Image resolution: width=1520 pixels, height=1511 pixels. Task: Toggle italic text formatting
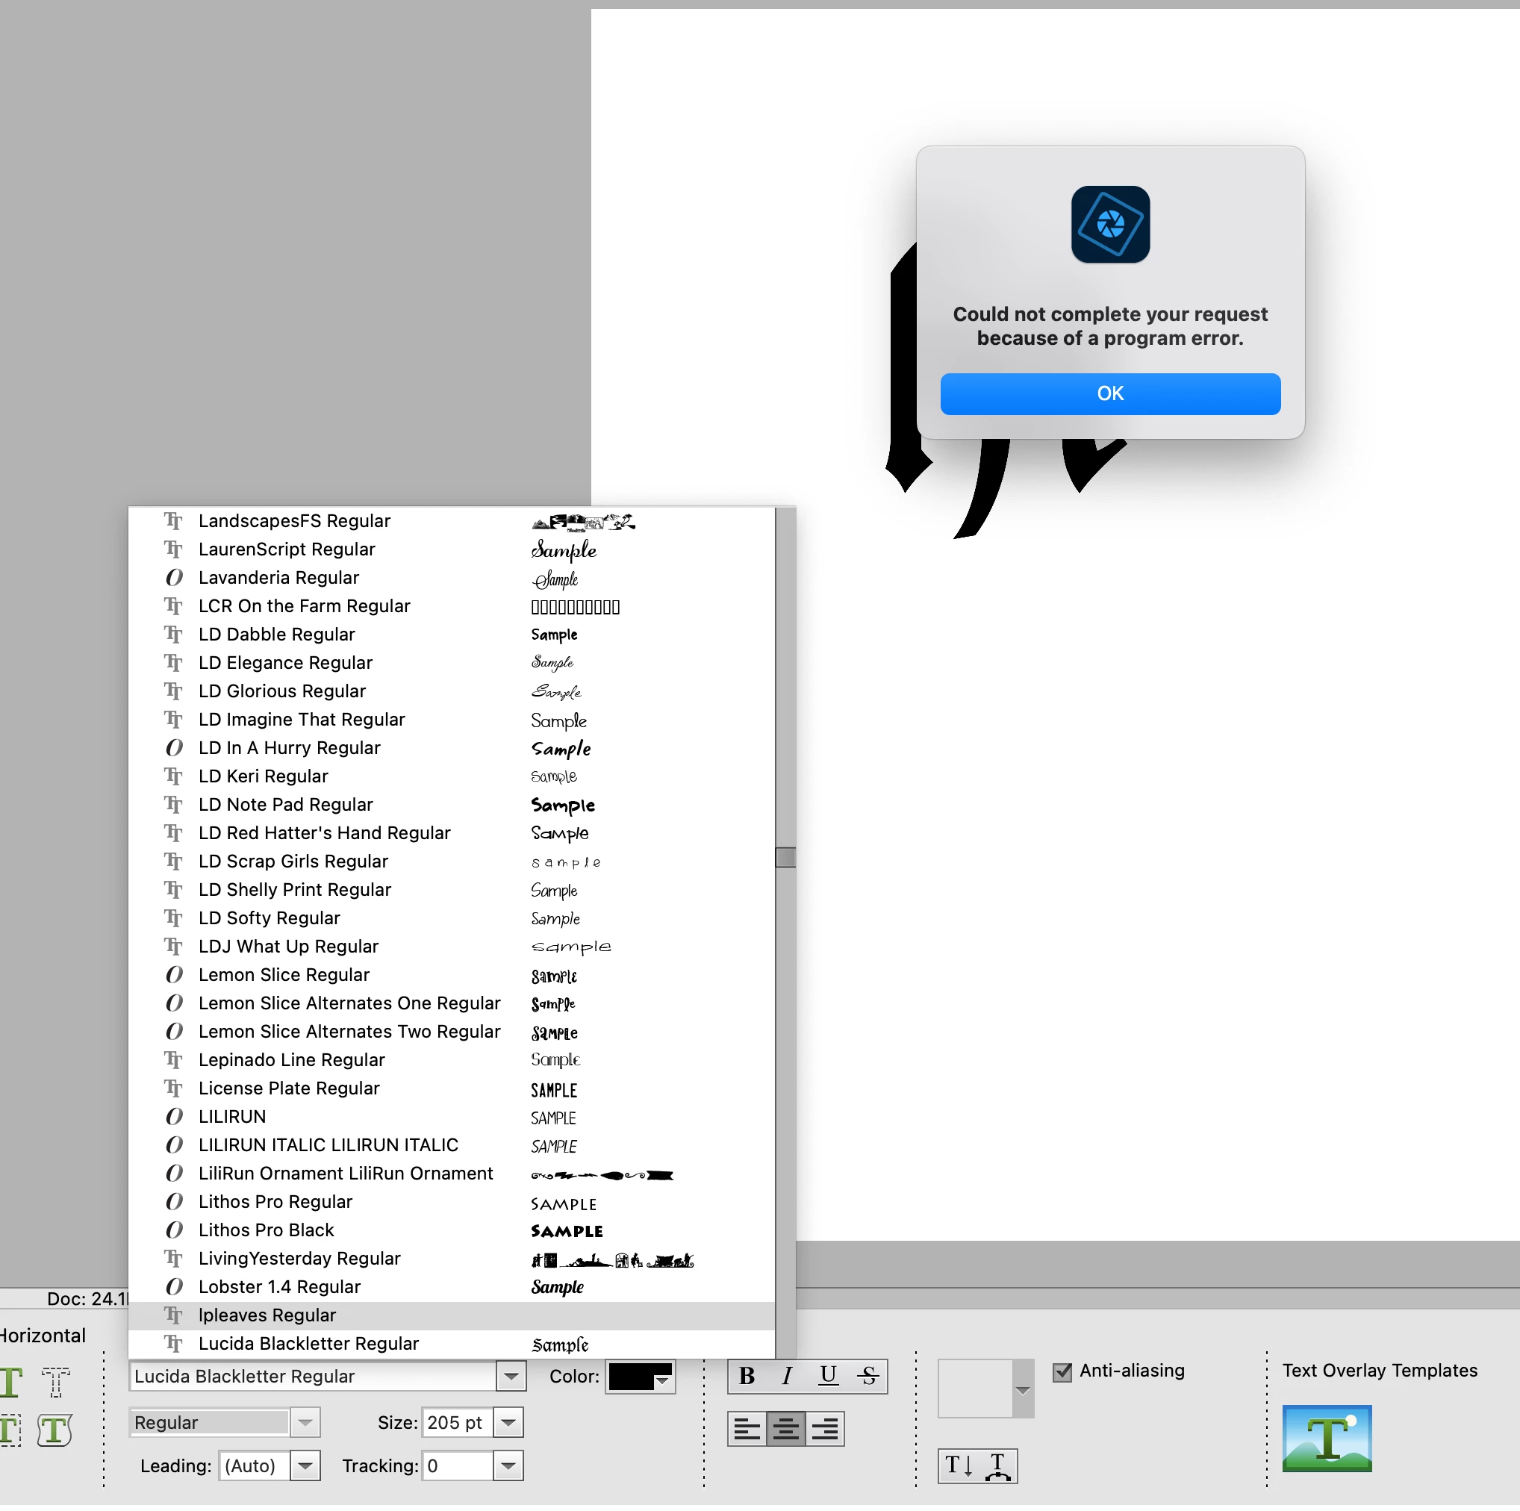(x=787, y=1376)
